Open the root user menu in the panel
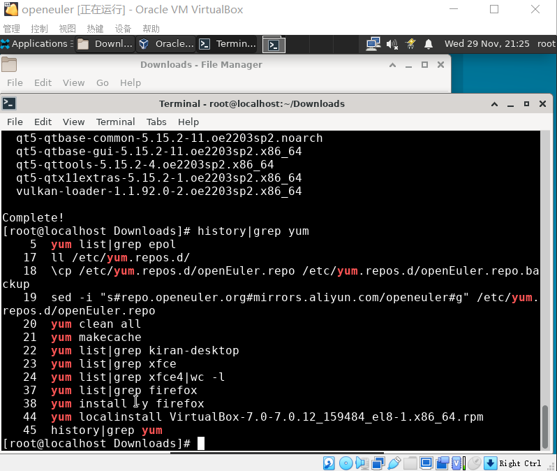 tap(546, 43)
